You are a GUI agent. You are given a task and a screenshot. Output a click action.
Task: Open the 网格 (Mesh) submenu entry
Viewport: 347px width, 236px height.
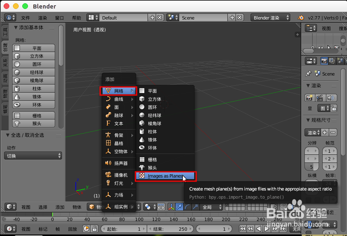coord(119,91)
